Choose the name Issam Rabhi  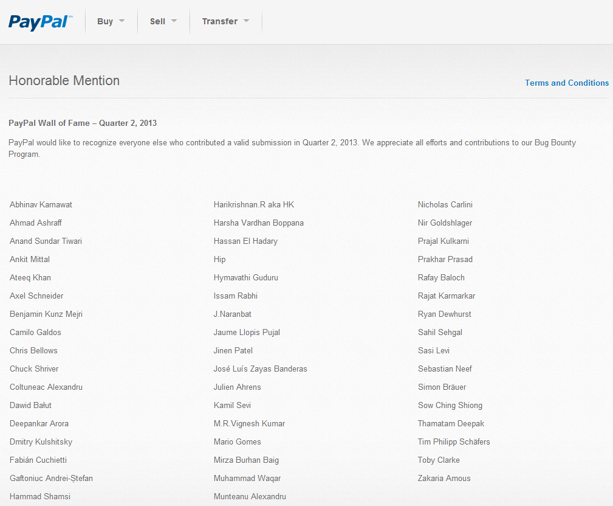235,296
